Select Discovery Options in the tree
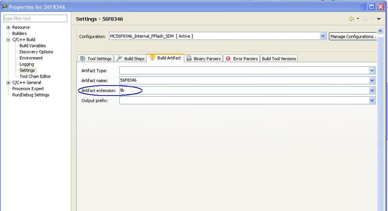The width and height of the screenshot is (388, 211). (x=37, y=52)
